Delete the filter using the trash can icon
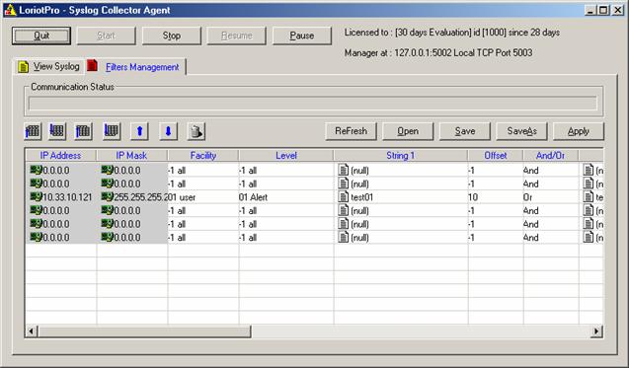Screen dimensions: 629x368 click(x=197, y=131)
